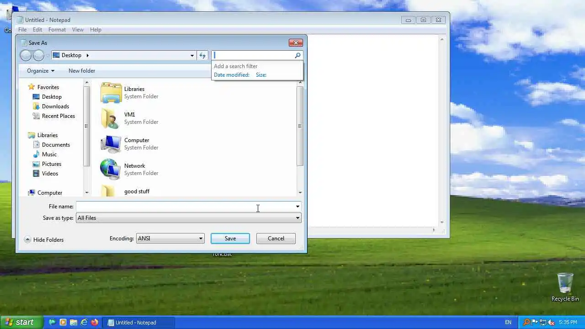Click the Untitled - Notepad taskbar button
Viewport: 585px width, 329px height.
tap(138, 322)
